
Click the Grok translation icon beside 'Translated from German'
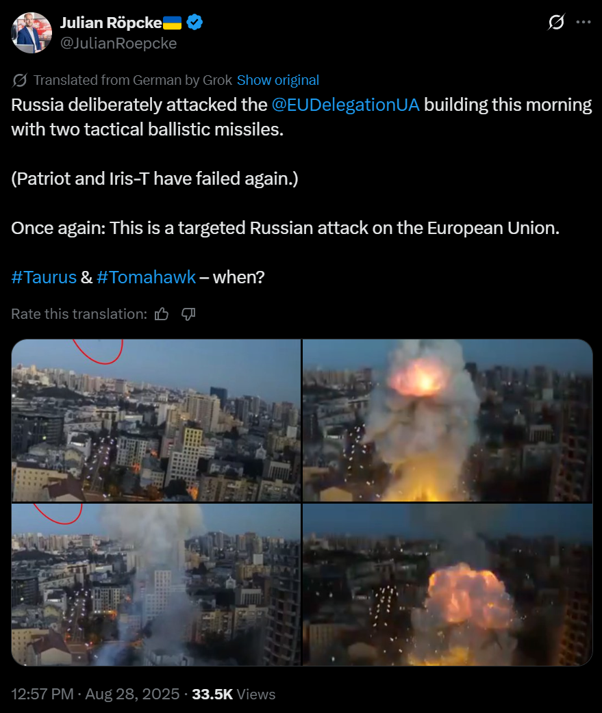20,80
